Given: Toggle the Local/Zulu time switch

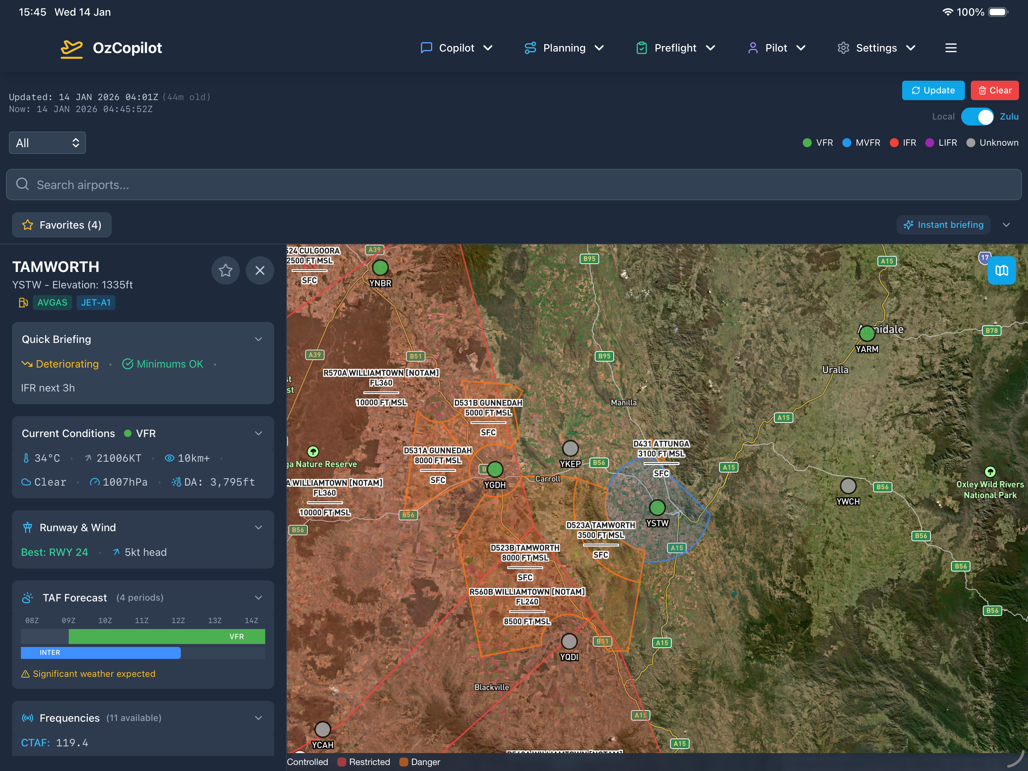Looking at the screenshot, I should [977, 117].
